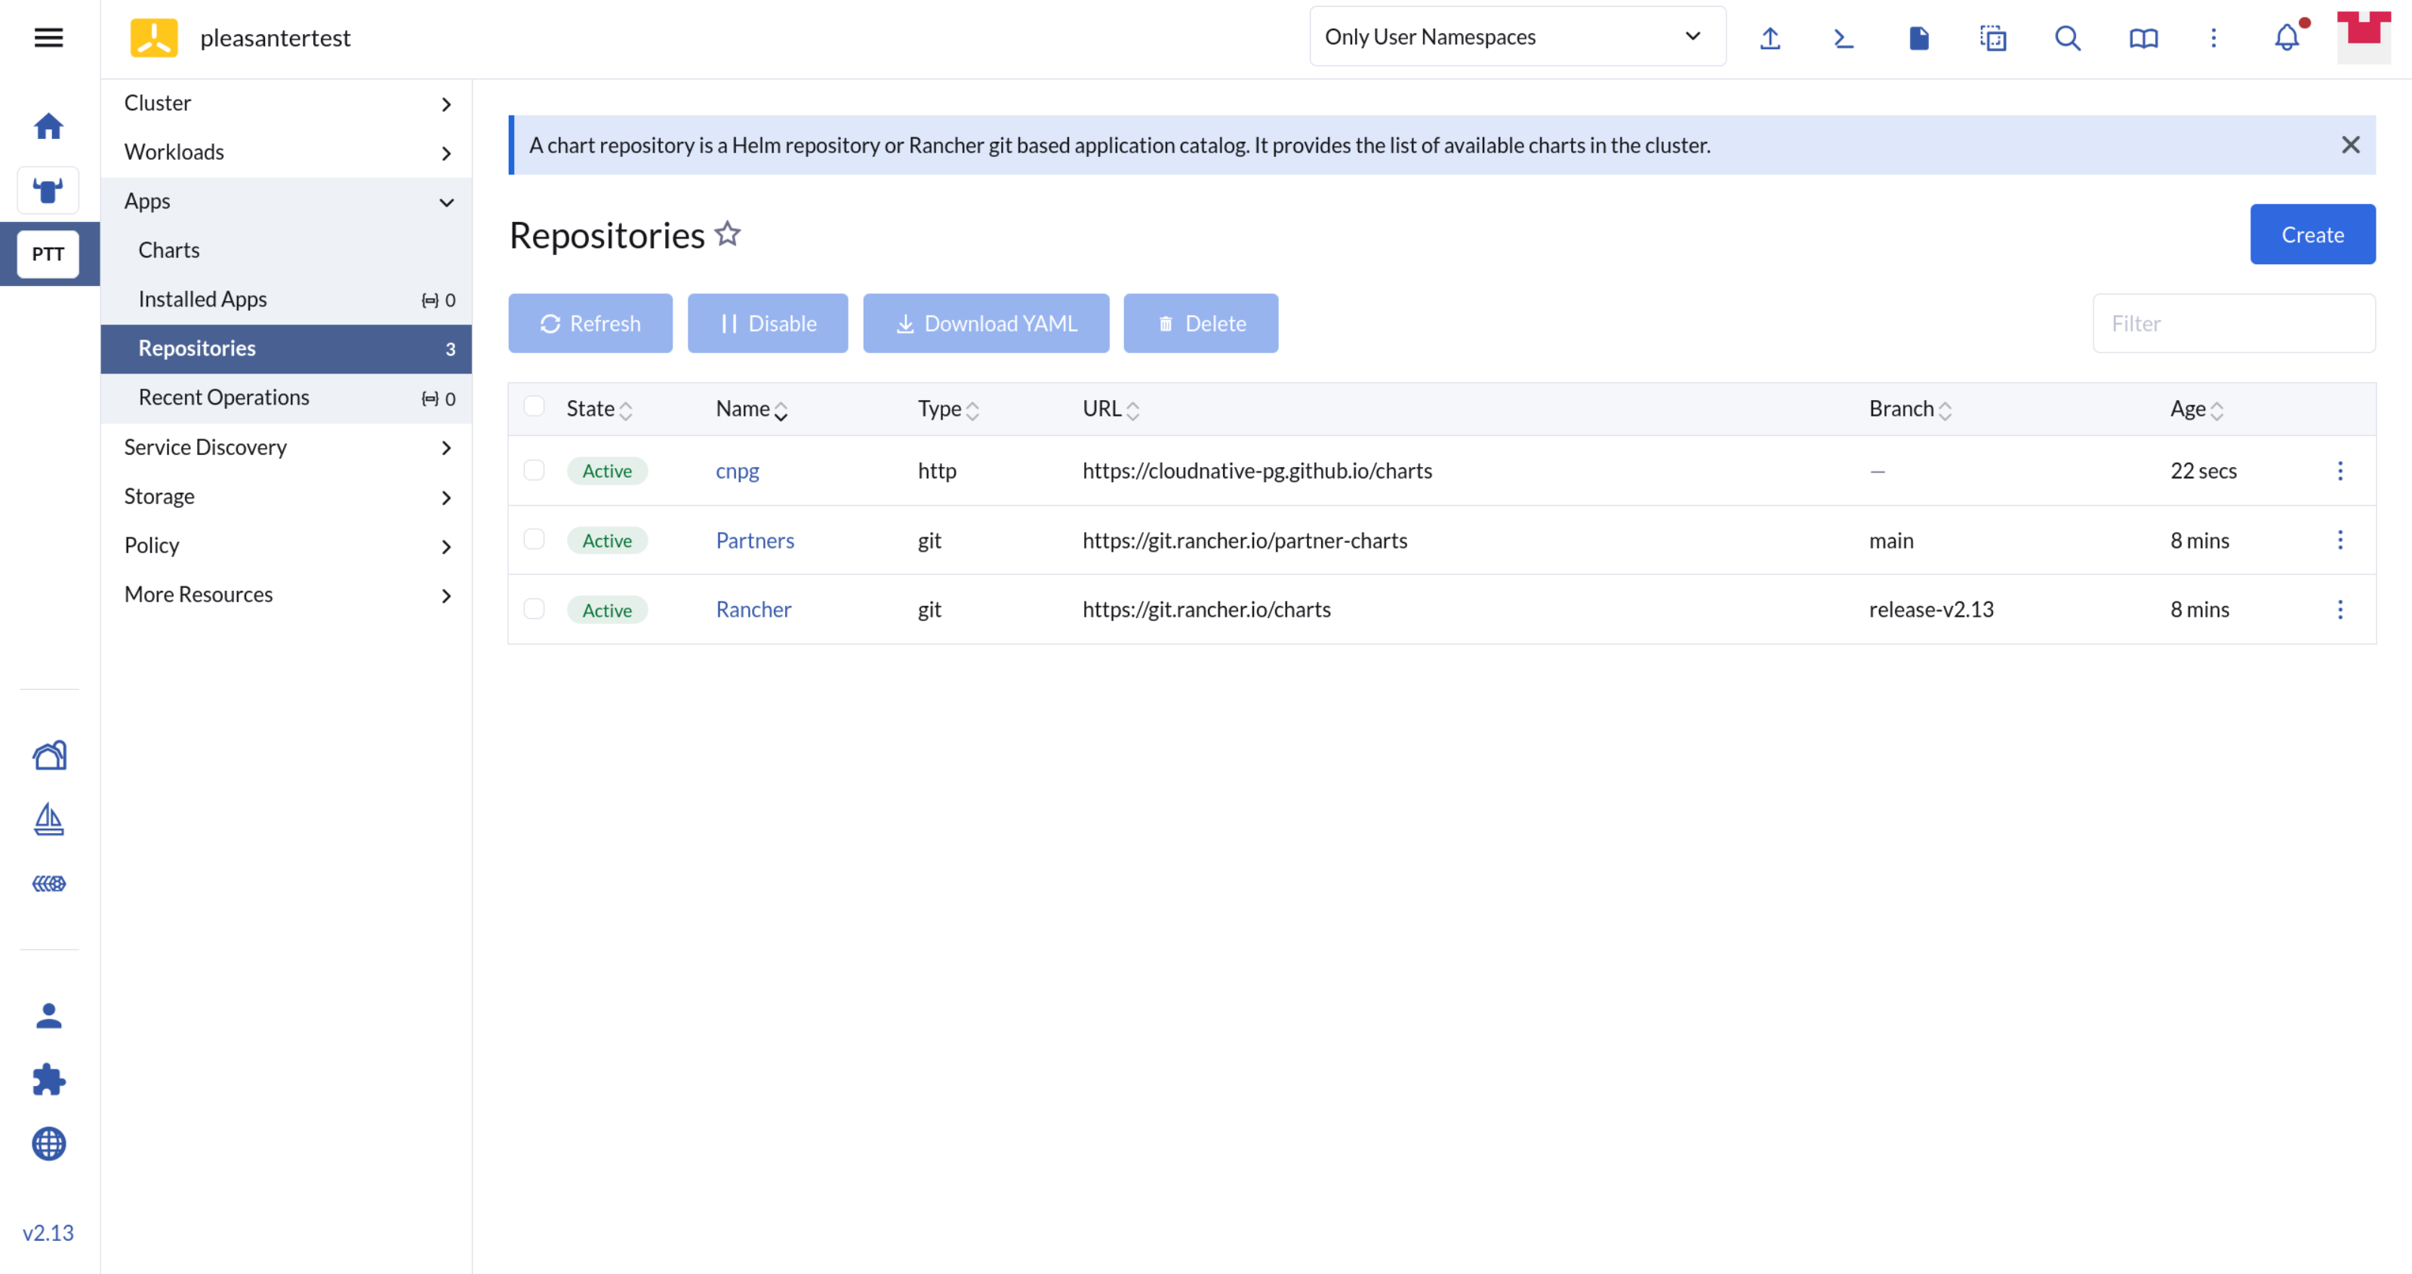Select the cnpg repository checkbox
Viewport: 2412px width, 1274px height.
pos(534,470)
